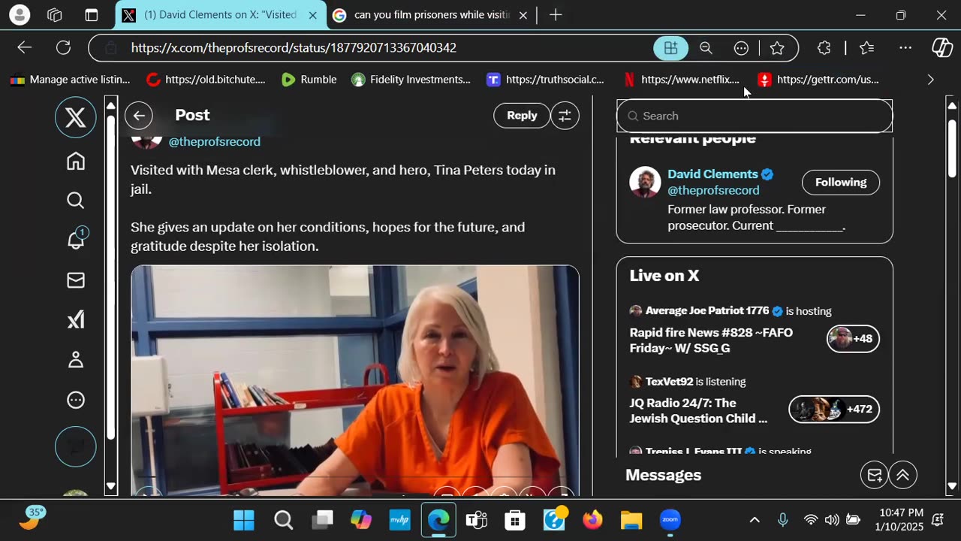961x541 pixels.
Task: Click the Following button for David Clements
Action: click(841, 183)
